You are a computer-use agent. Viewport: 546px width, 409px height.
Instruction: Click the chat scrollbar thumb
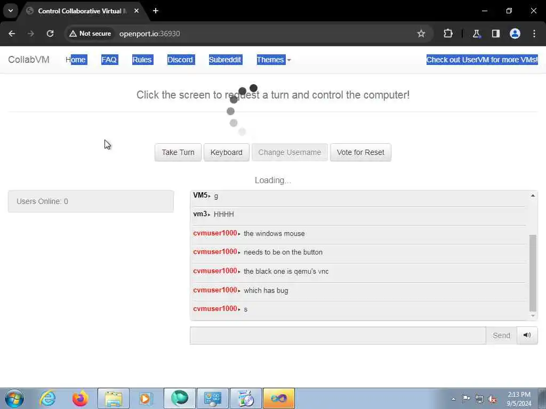coord(533,273)
